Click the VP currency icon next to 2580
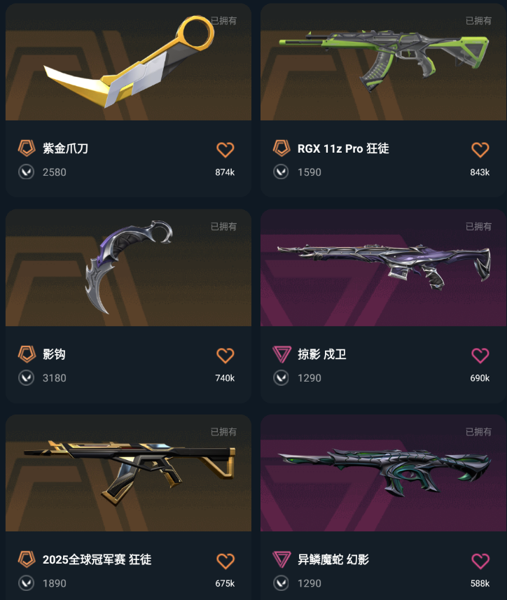The image size is (507, 600). [27, 172]
